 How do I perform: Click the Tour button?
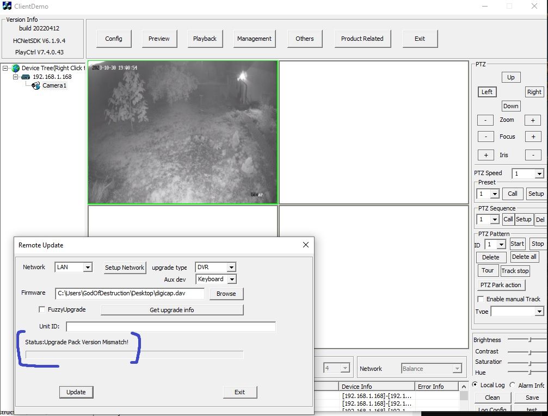(487, 271)
